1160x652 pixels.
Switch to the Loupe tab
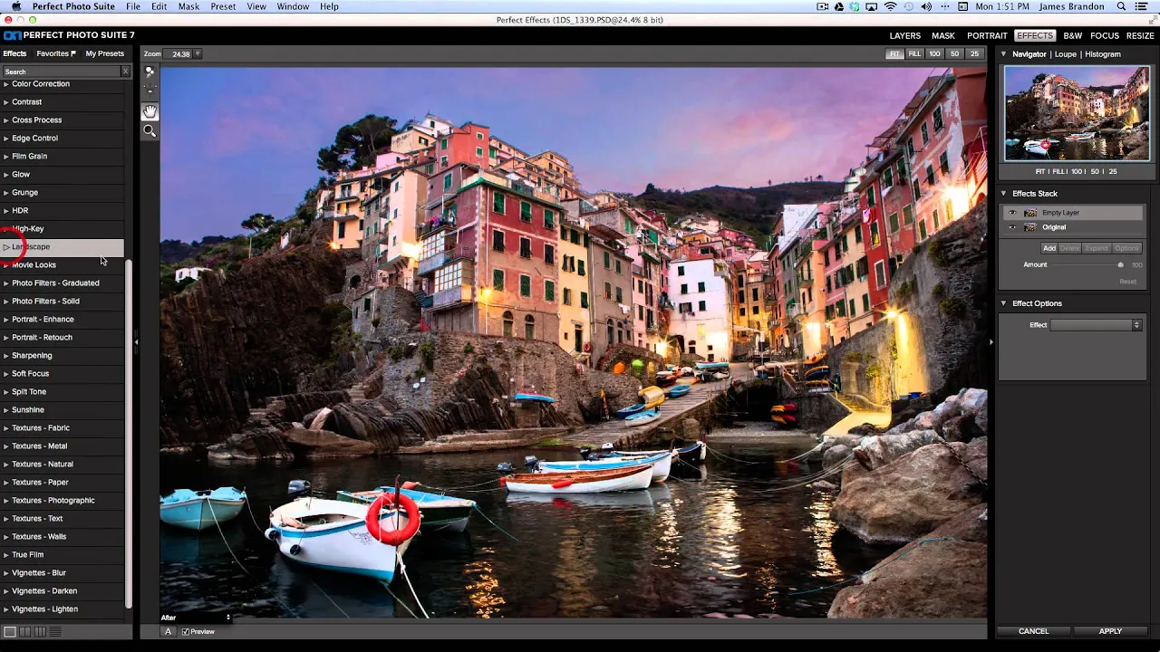pos(1066,54)
